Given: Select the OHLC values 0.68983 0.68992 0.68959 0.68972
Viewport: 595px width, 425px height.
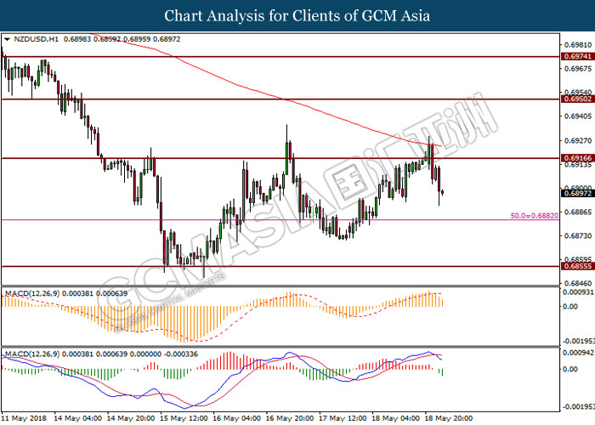Looking at the screenshot, I should 122,39.
